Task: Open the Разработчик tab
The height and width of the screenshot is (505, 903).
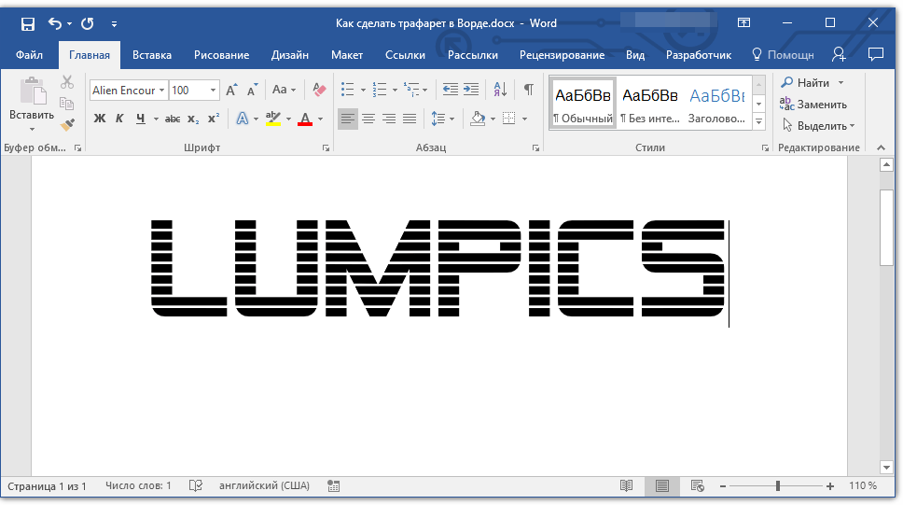Action: click(x=699, y=55)
